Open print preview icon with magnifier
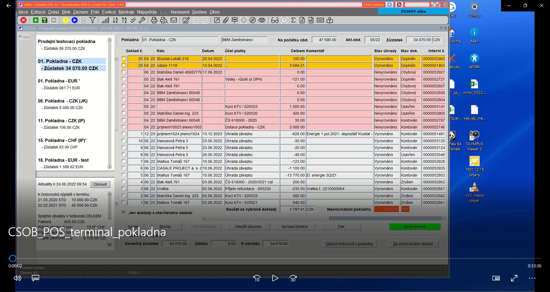This screenshot has height=292, width=550. pyautogui.click(x=164, y=20)
